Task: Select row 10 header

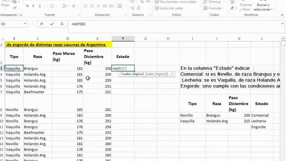Action: click(1, 121)
